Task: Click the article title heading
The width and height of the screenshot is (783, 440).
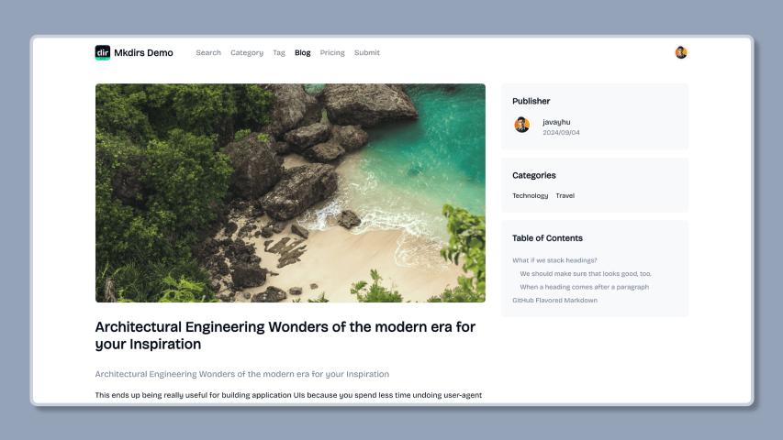Action: 285,335
